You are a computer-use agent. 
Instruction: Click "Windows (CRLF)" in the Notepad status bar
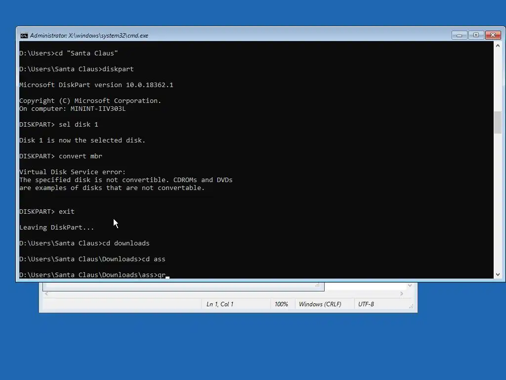[x=320, y=304]
